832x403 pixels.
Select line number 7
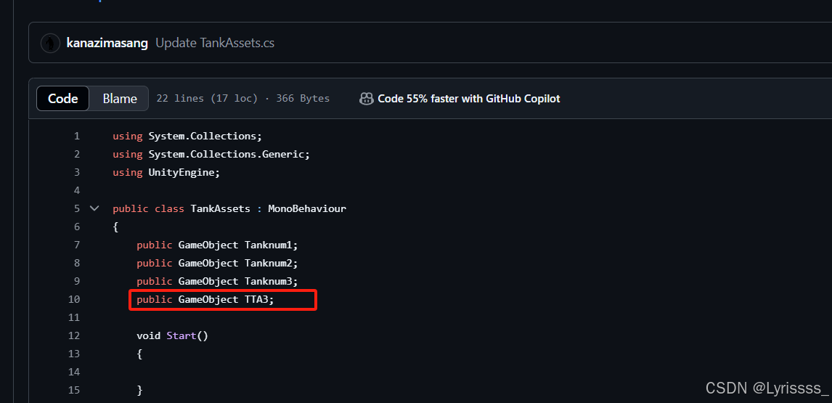coord(77,245)
